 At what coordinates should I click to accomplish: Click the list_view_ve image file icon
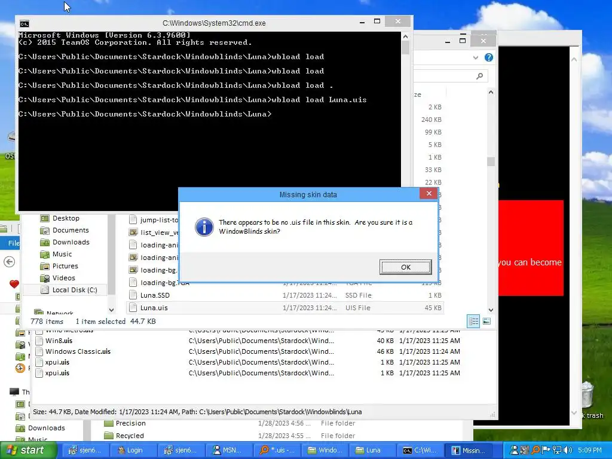click(133, 232)
